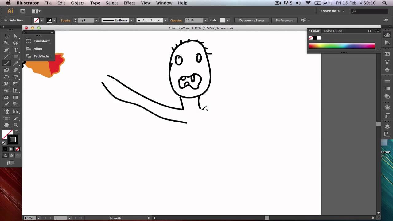Enable Draw Normal mode
The image size is (393, 221).
[x=5, y=156]
